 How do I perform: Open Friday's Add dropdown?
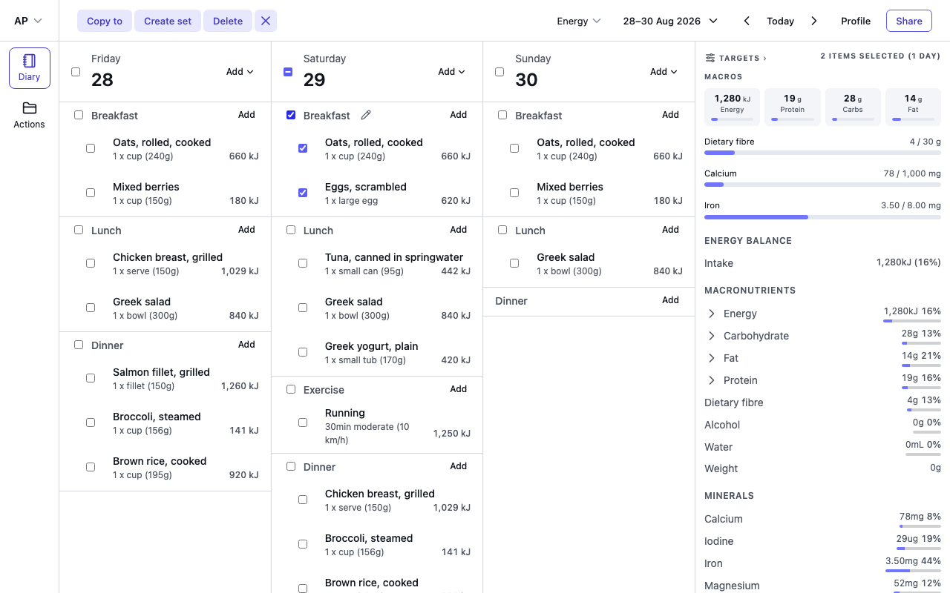[x=240, y=72]
